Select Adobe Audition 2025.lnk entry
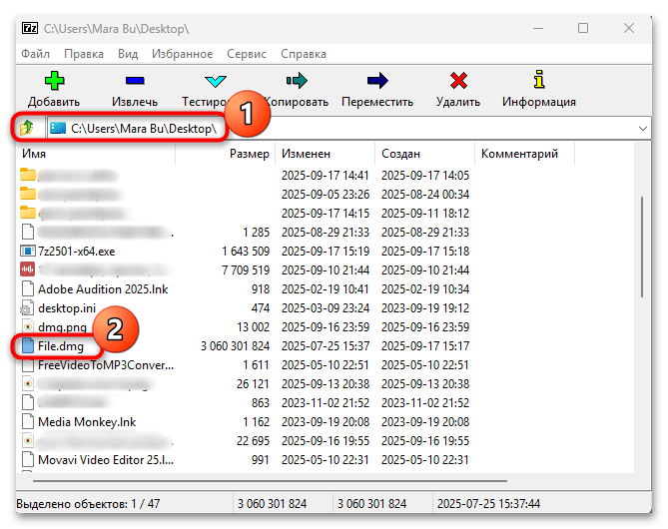 pyautogui.click(x=103, y=289)
